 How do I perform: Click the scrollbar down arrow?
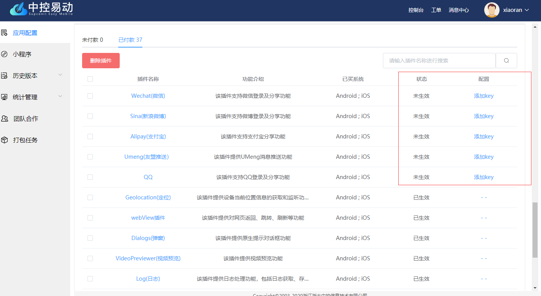[x=535, y=288]
